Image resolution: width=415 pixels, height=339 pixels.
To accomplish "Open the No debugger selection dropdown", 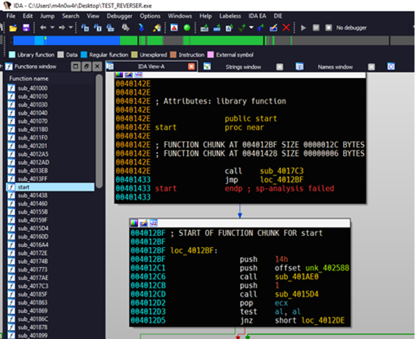I will point(351,28).
